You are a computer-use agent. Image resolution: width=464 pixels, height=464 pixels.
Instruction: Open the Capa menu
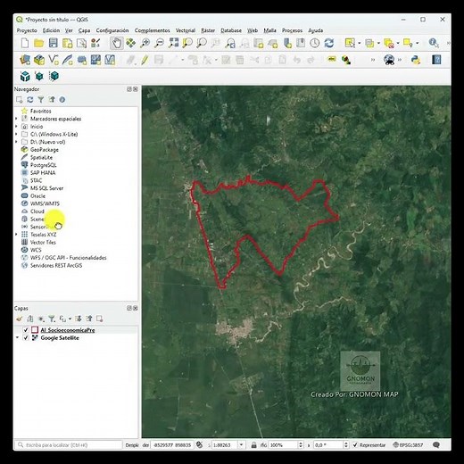pyautogui.click(x=84, y=30)
